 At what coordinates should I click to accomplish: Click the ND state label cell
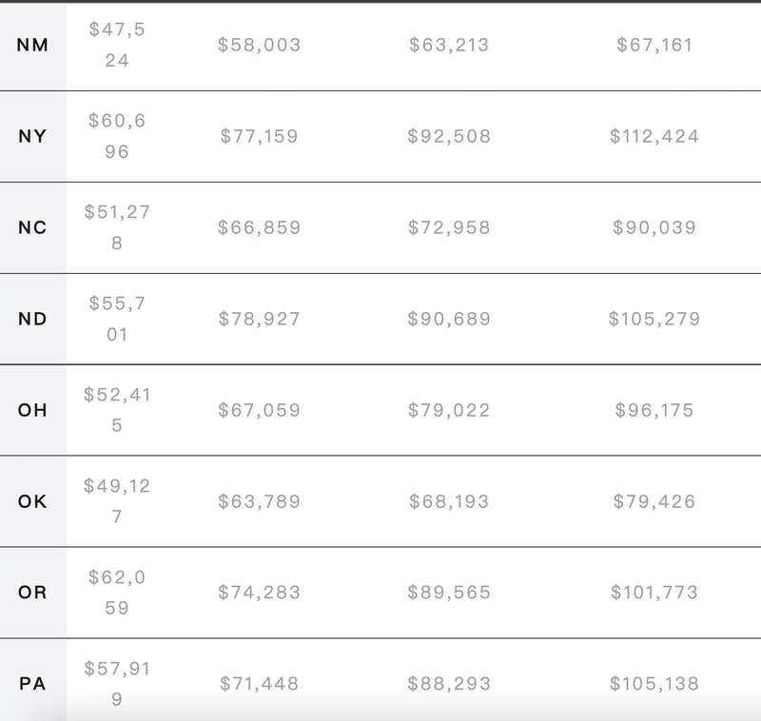pos(32,319)
